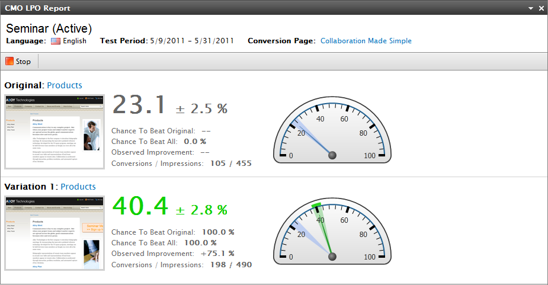
Task: Expand the panel options dropdown arrow
Action: pyautogui.click(x=531, y=8)
